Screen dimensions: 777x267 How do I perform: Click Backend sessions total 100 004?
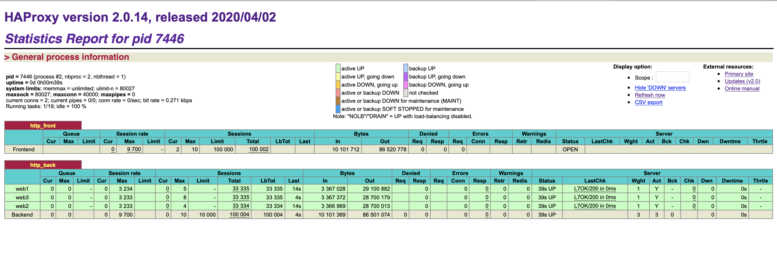pyautogui.click(x=239, y=215)
